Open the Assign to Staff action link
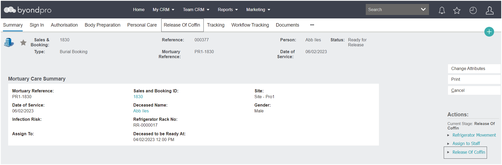The height and width of the screenshot is (165, 502). [466, 143]
